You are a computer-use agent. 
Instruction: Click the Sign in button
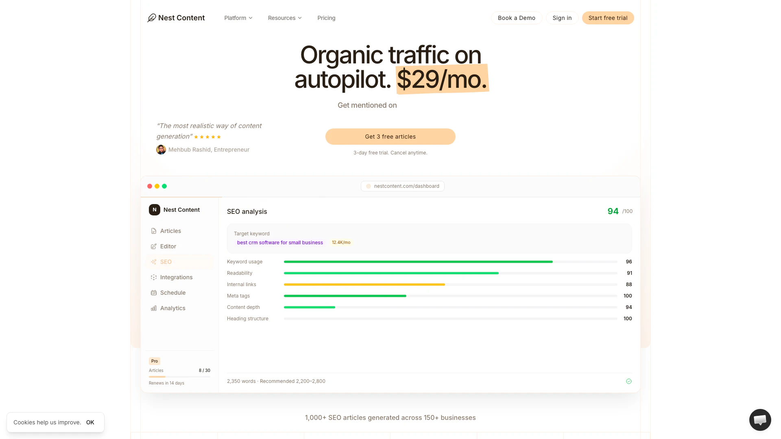(562, 18)
